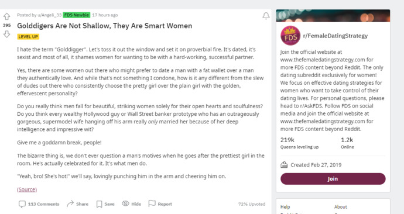Report the post with the flag icon
Screen dimensions: 404x214
pyautogui.click(x=152, y=203)
